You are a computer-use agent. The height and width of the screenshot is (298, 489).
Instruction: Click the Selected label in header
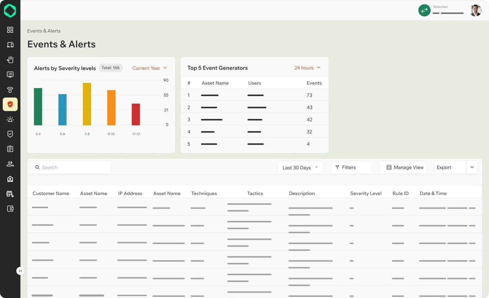[440, 7]
